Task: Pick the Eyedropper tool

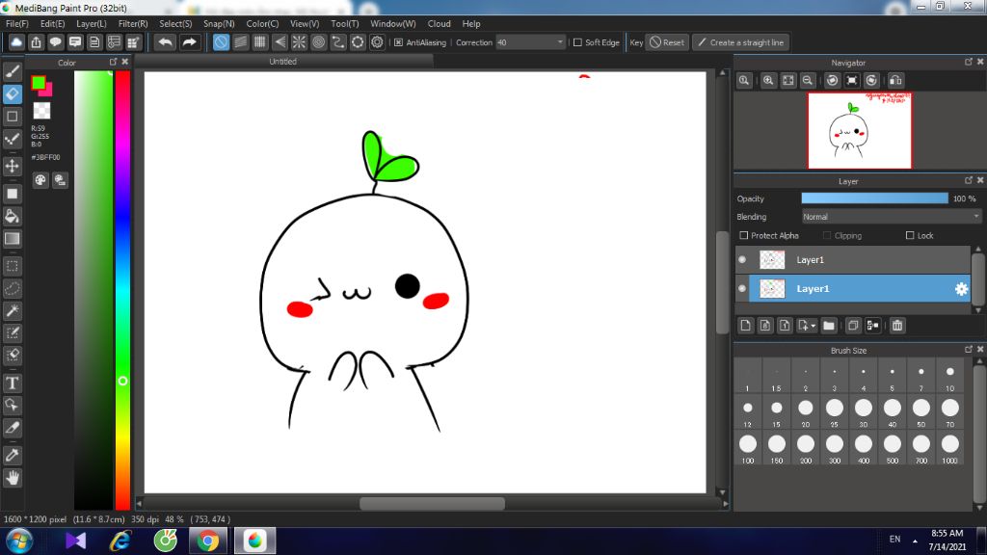Action: pyautogui.click(x=13, y=454)
